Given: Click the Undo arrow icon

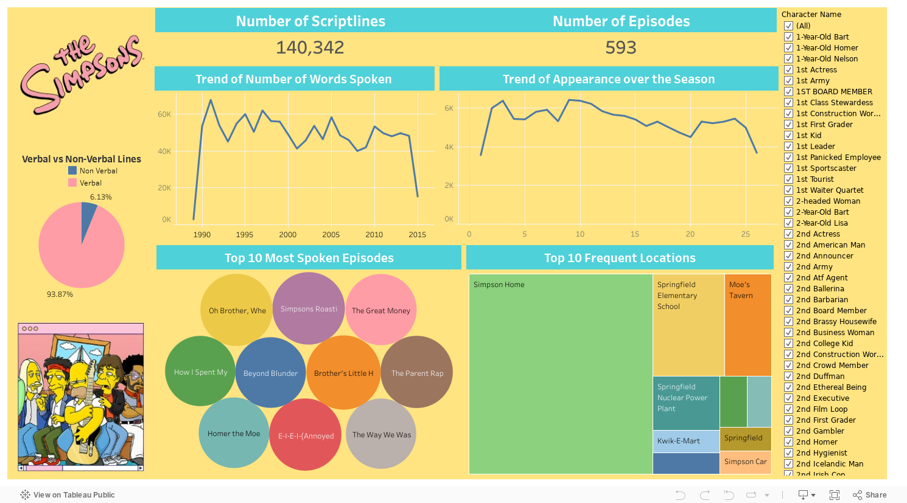Looking at the screenshot, I should pos(681,495).
